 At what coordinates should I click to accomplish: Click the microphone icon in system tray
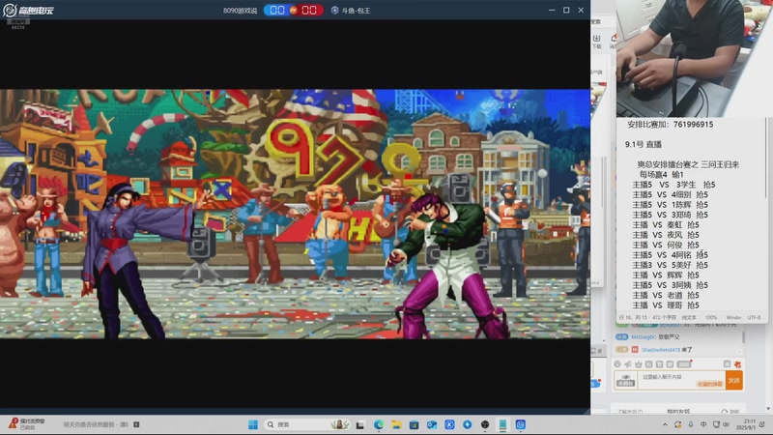click(x=691, y=424)
